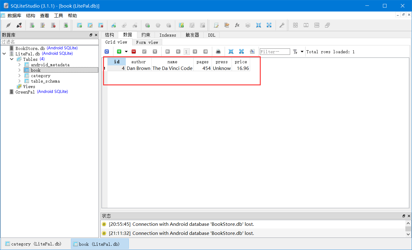Tile windows vertically (stacked rows icon)
The image size is (412, 250).
[317, 25]
